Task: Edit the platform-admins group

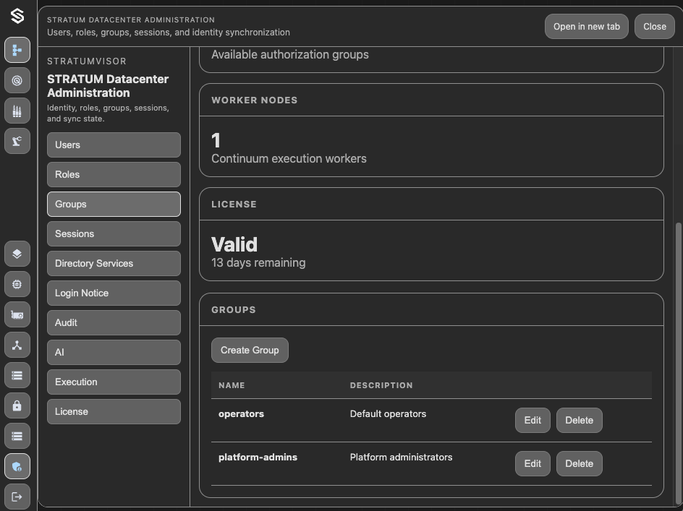Action: 533,463
